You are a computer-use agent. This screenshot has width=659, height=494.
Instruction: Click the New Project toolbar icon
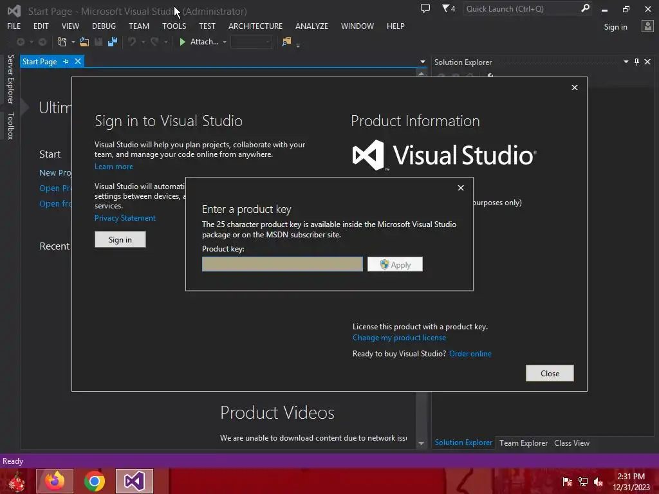[x=62, y=42]
